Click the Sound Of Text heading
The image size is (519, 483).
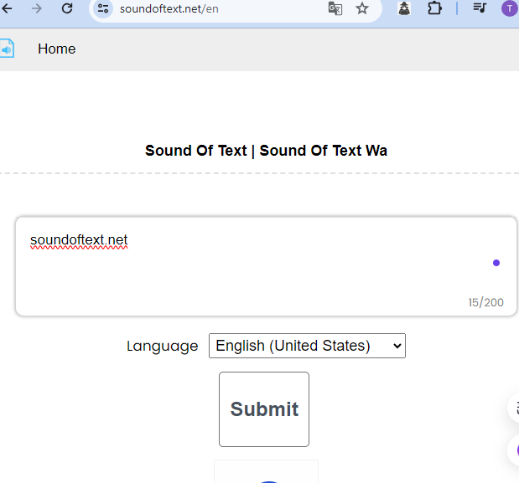click(266, 151)
